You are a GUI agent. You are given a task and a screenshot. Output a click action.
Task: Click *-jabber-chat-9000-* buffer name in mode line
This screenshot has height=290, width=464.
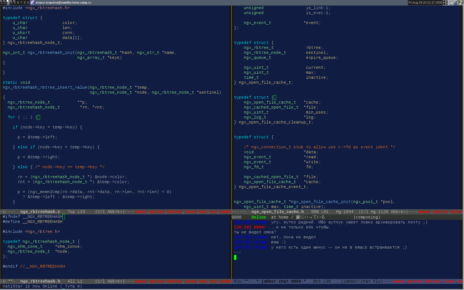click(x=281, y=281)
